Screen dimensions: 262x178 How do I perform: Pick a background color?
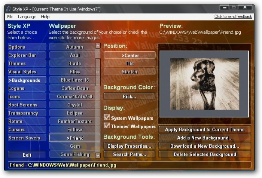click(130, 96)
